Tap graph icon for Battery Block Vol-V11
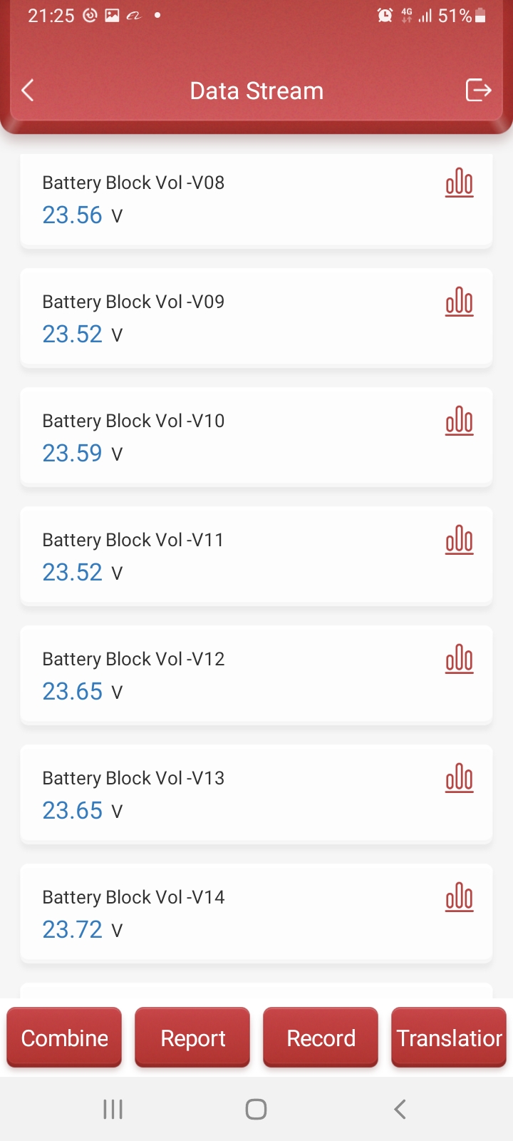513x1141 pixels. pyautogui.click(x=460, y=541)
